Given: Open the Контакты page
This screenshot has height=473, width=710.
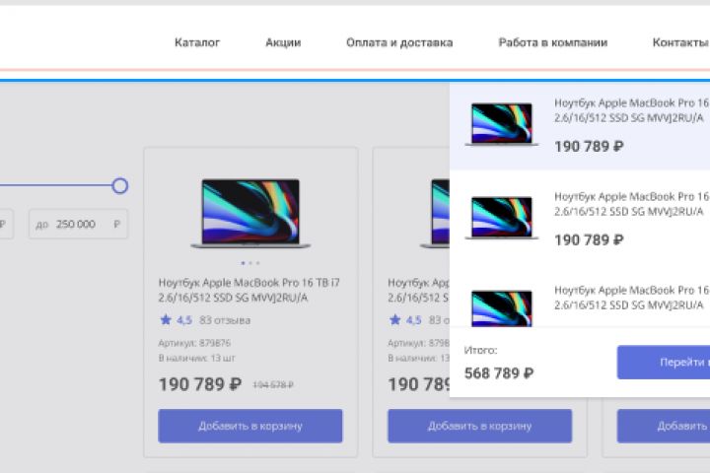Looking at the screenshot, I should click(x=679, y=42).
